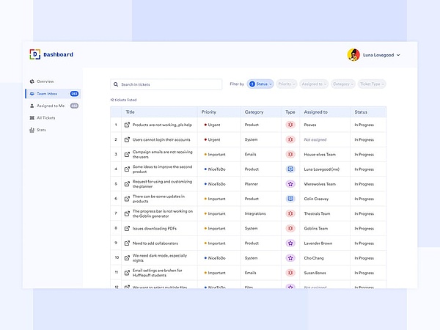Open All Tickets in sidebar
The image size is (440, 330).
coord(45,117)
